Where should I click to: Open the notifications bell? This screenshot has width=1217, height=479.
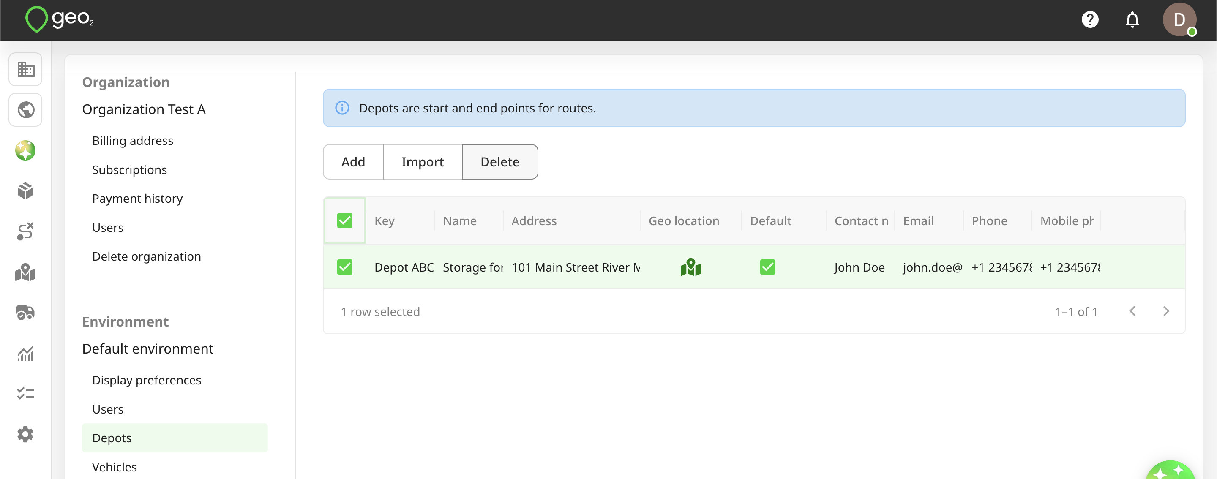click(x=1132, y=20)
